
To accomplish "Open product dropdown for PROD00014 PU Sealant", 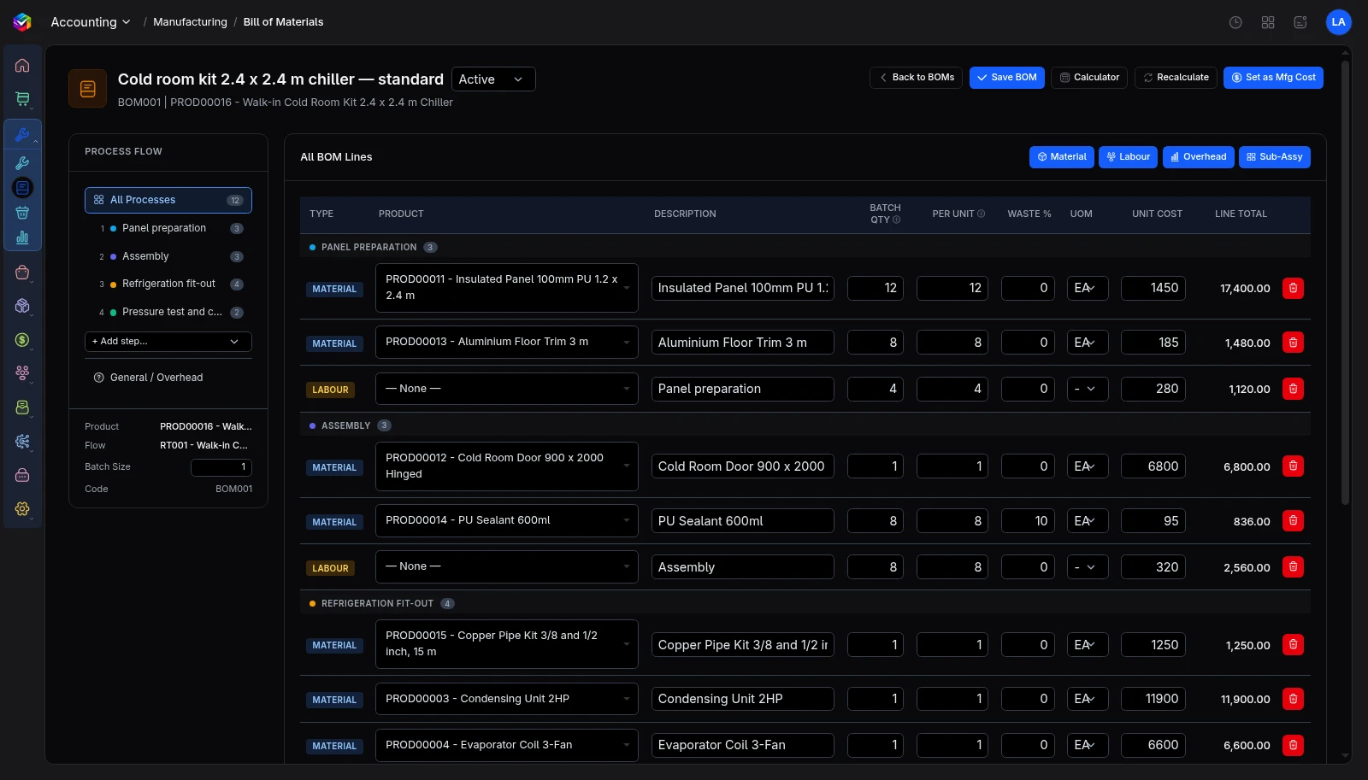I will point(507,520).
